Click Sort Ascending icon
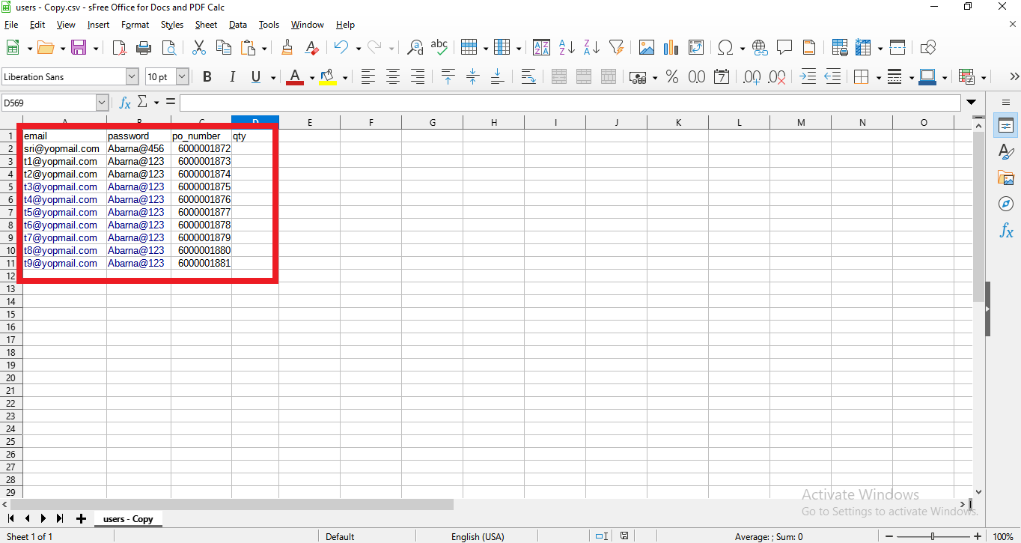 [567, 48]
